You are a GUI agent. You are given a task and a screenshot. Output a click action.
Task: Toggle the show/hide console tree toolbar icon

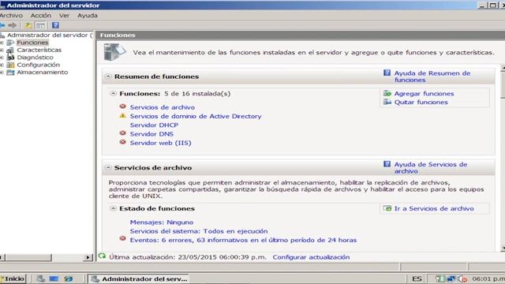[x=40, y=25]
